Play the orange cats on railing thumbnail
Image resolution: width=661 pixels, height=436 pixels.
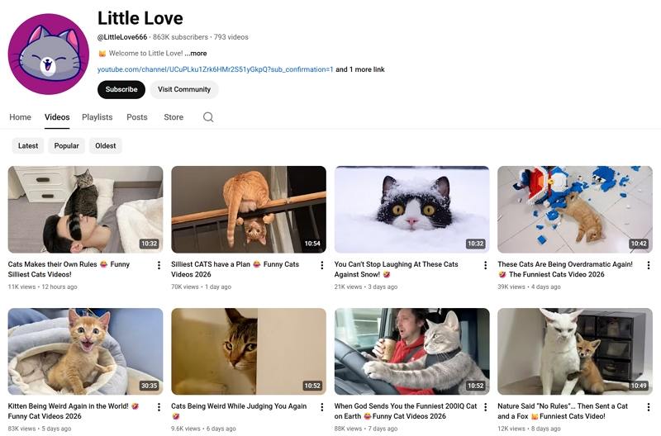(249, 210)
